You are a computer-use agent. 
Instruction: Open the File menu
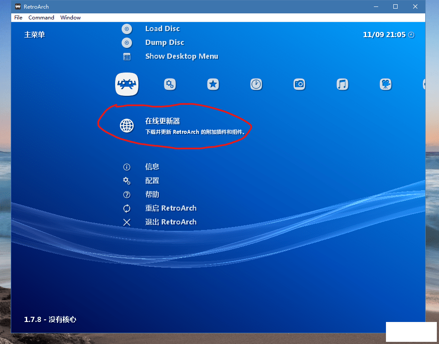click(x=18, y=18)
